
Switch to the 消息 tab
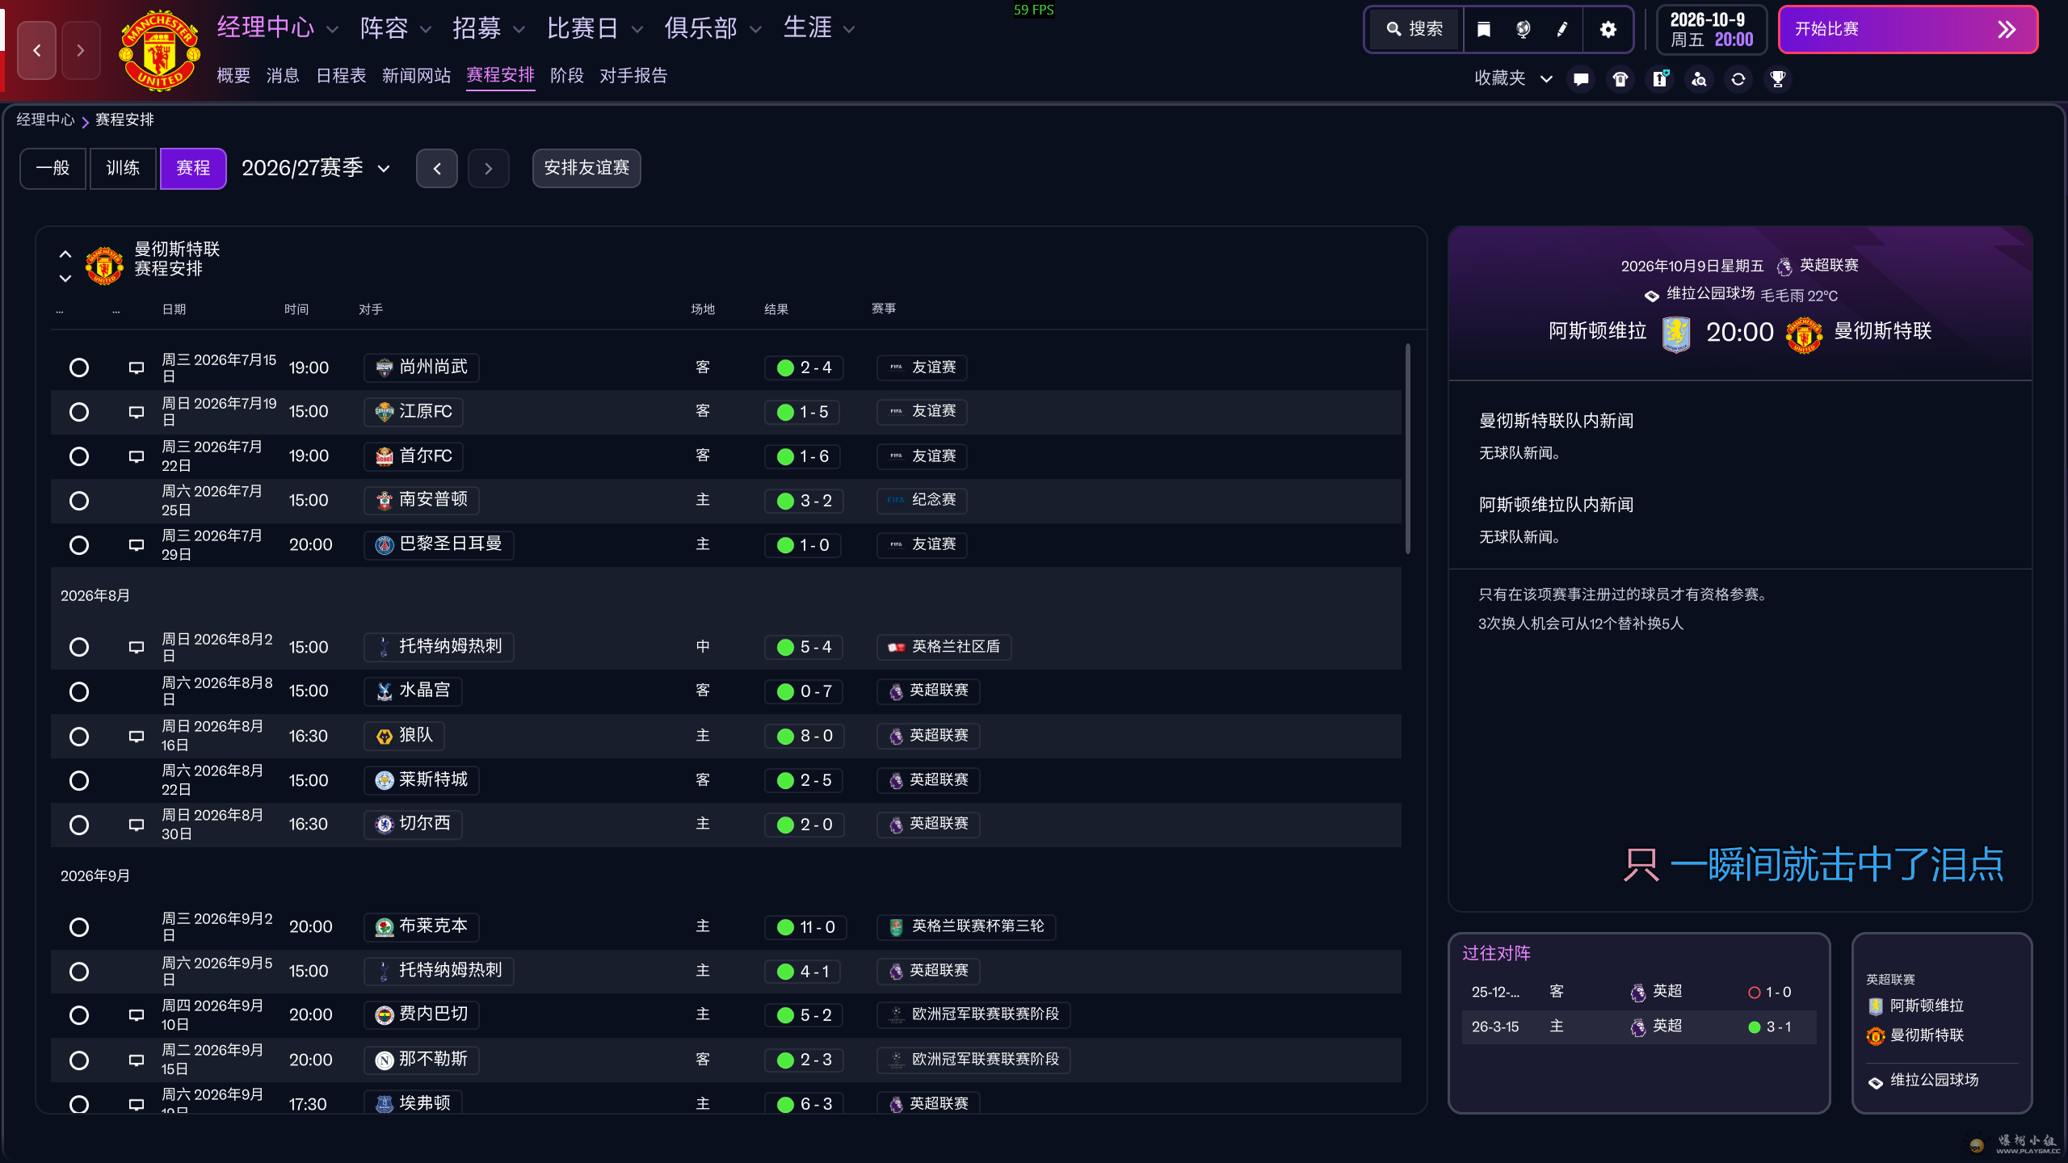[x=283, y=76]
